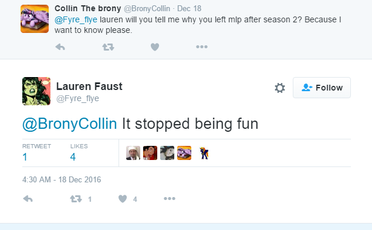Open the Dec 18 timestamp link

pyautogui.click(x=189, y=9)
